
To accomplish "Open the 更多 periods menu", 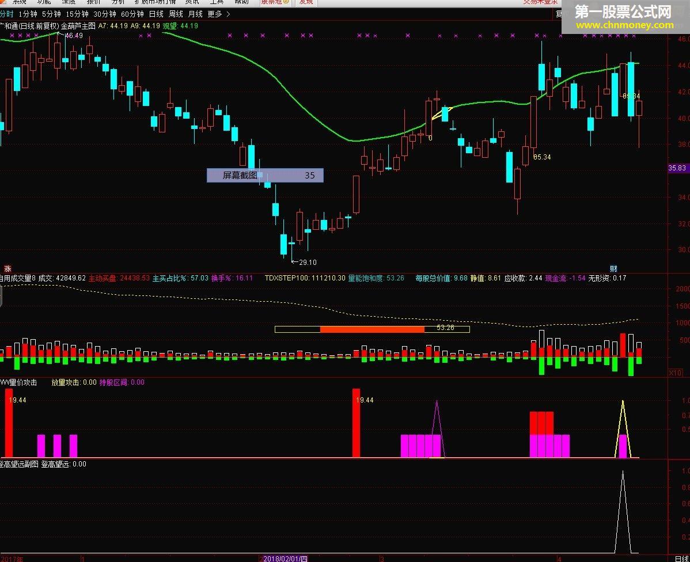I will tap(215, 14).
